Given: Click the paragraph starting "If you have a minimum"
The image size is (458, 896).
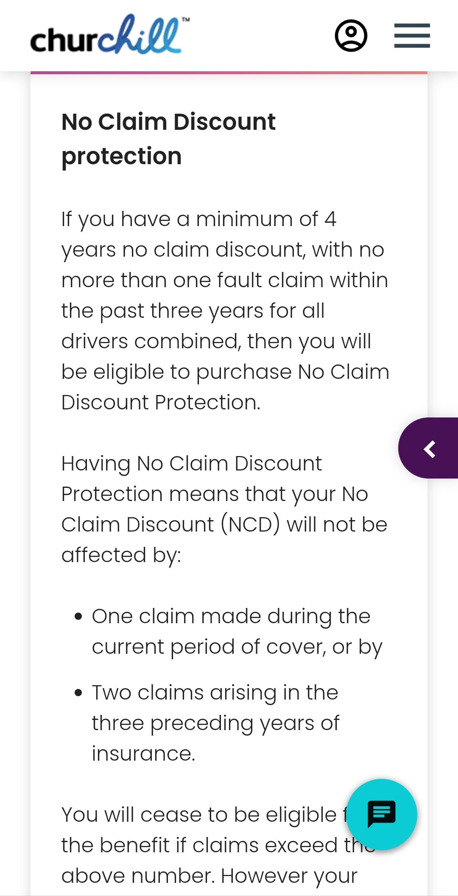Looking at the screenshot, I should [225, 311].
